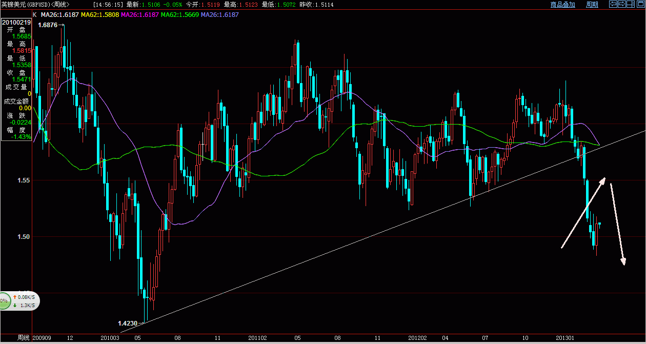Click the network speed floating widget percentage circle
The height and width of the screenshot is (344, 646).
(4, 301)
